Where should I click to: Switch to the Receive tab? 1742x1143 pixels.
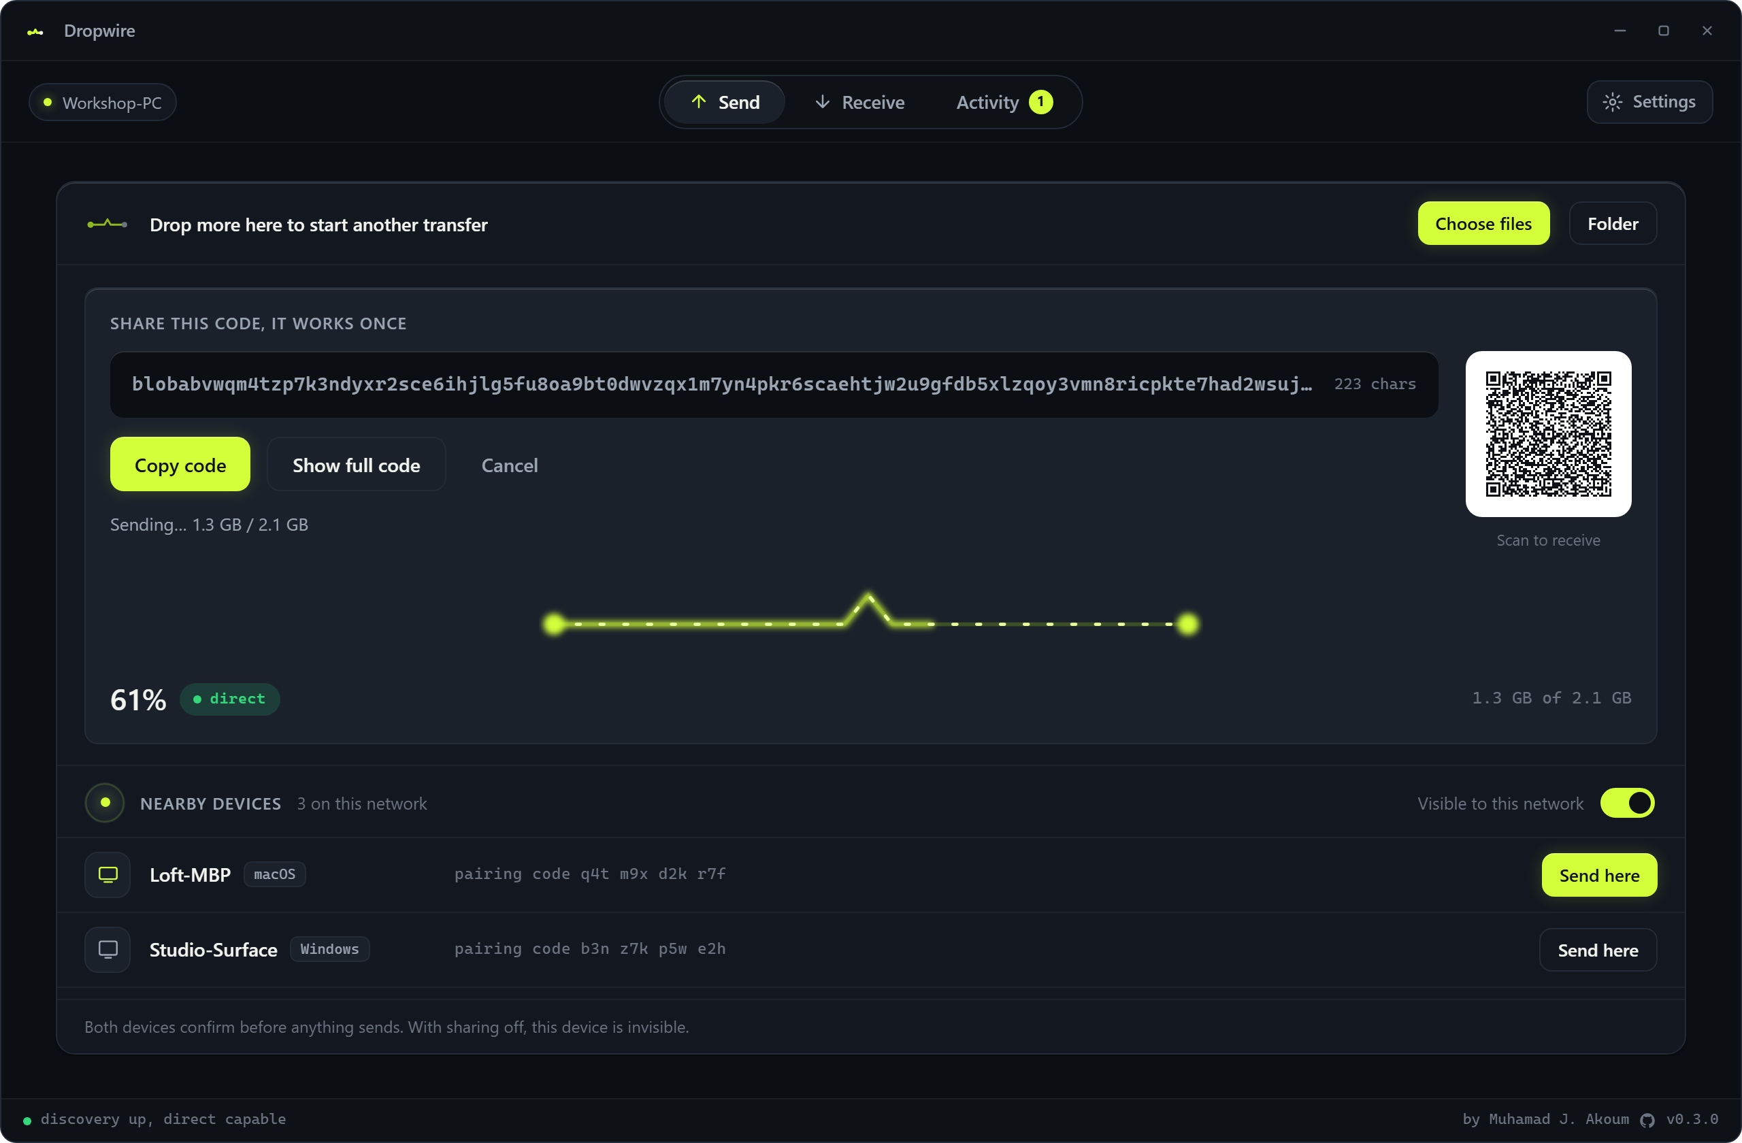[859, 103]
